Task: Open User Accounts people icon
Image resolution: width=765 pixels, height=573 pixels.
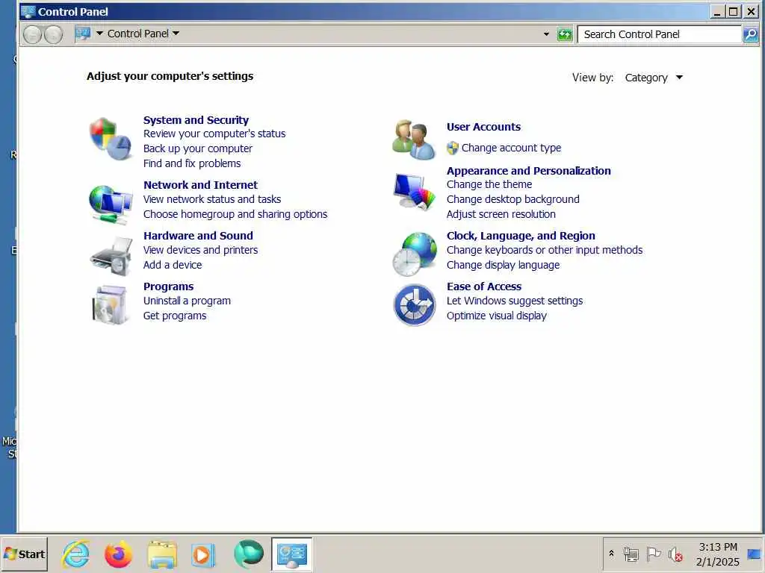Action: (414, 140)
